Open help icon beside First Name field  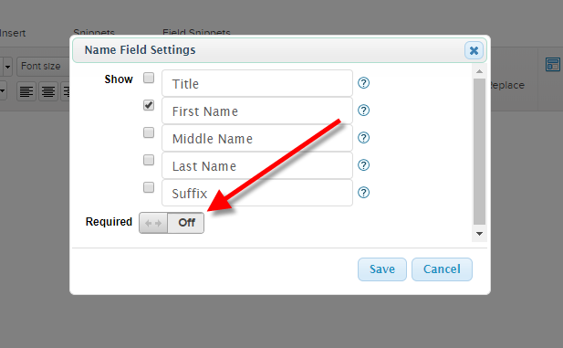tap(363, 111)
